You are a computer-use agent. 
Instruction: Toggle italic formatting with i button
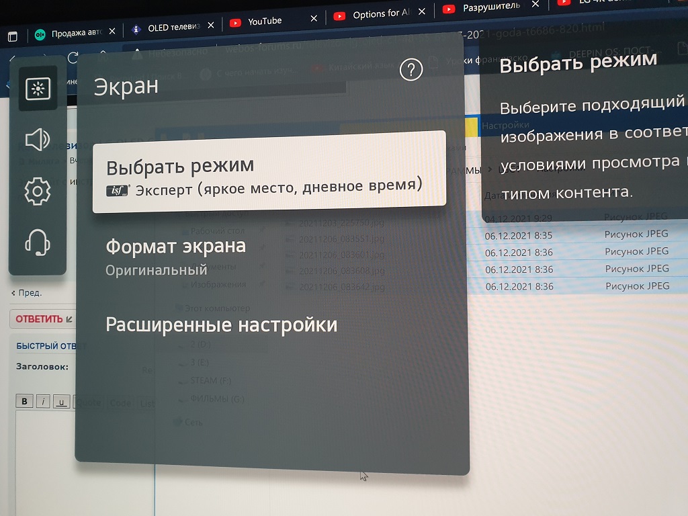point(43,402)
